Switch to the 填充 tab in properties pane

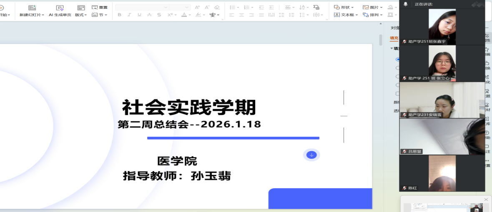[x=394, y=38]
